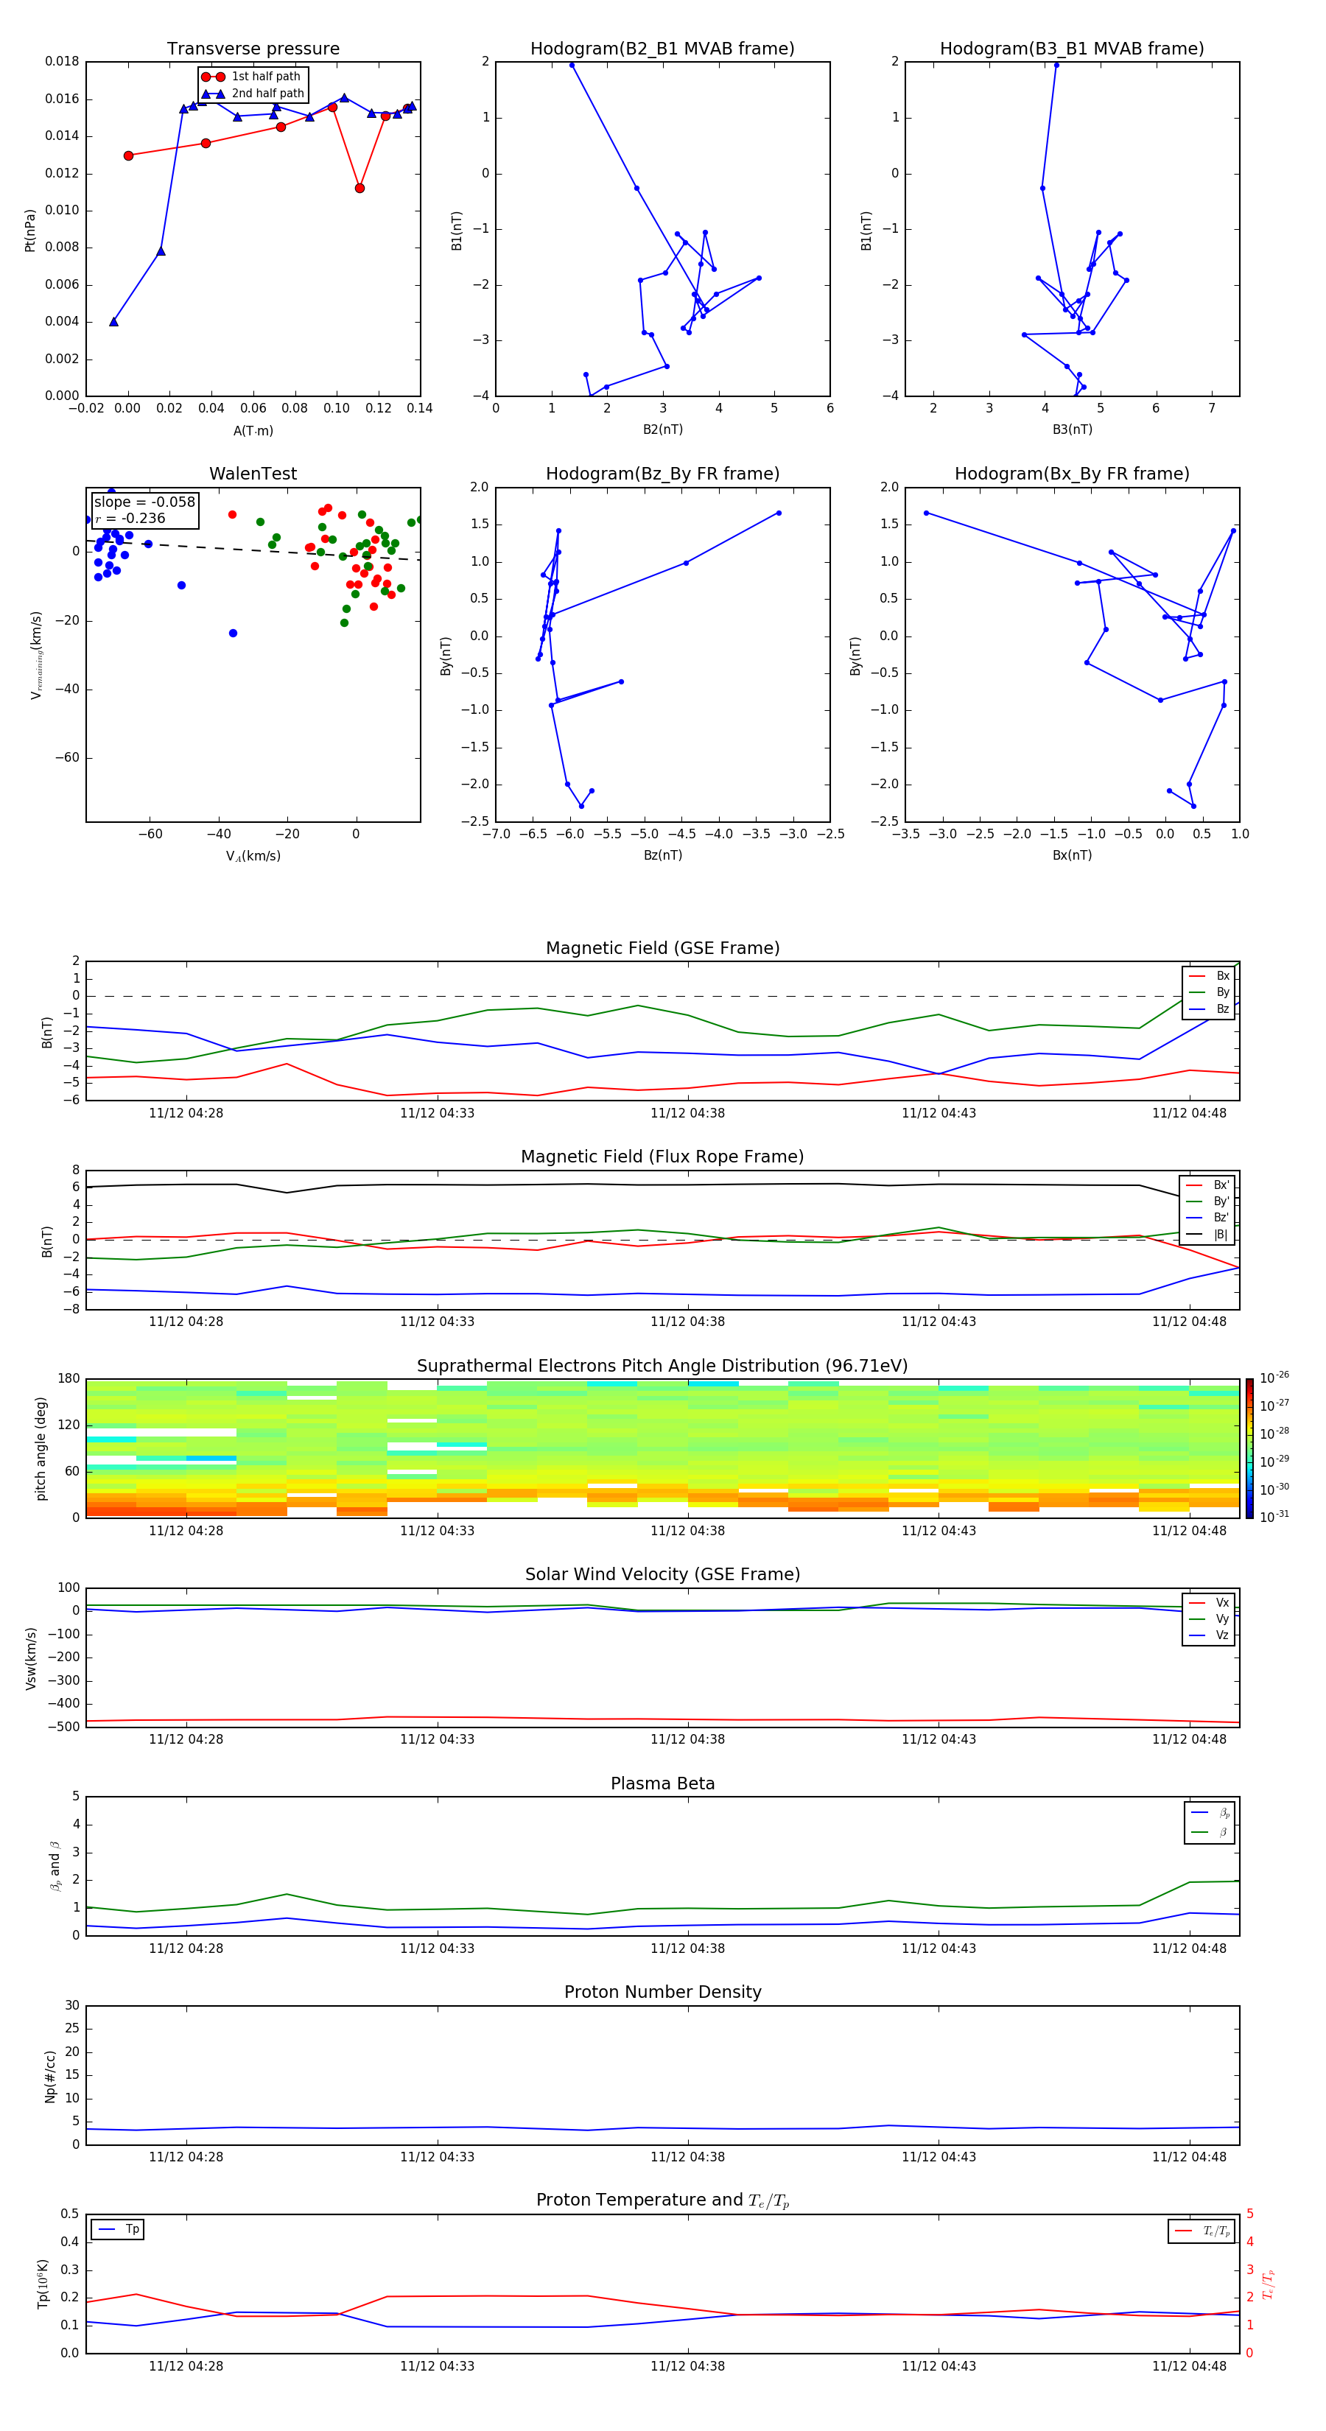Click the 'Vx' entry in velocity legend

[x=1210, y=1604]
